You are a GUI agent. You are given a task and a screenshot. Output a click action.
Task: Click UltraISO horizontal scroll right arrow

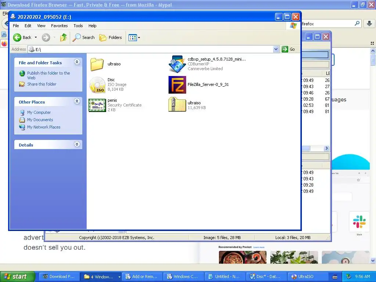(x=326, y=148)
